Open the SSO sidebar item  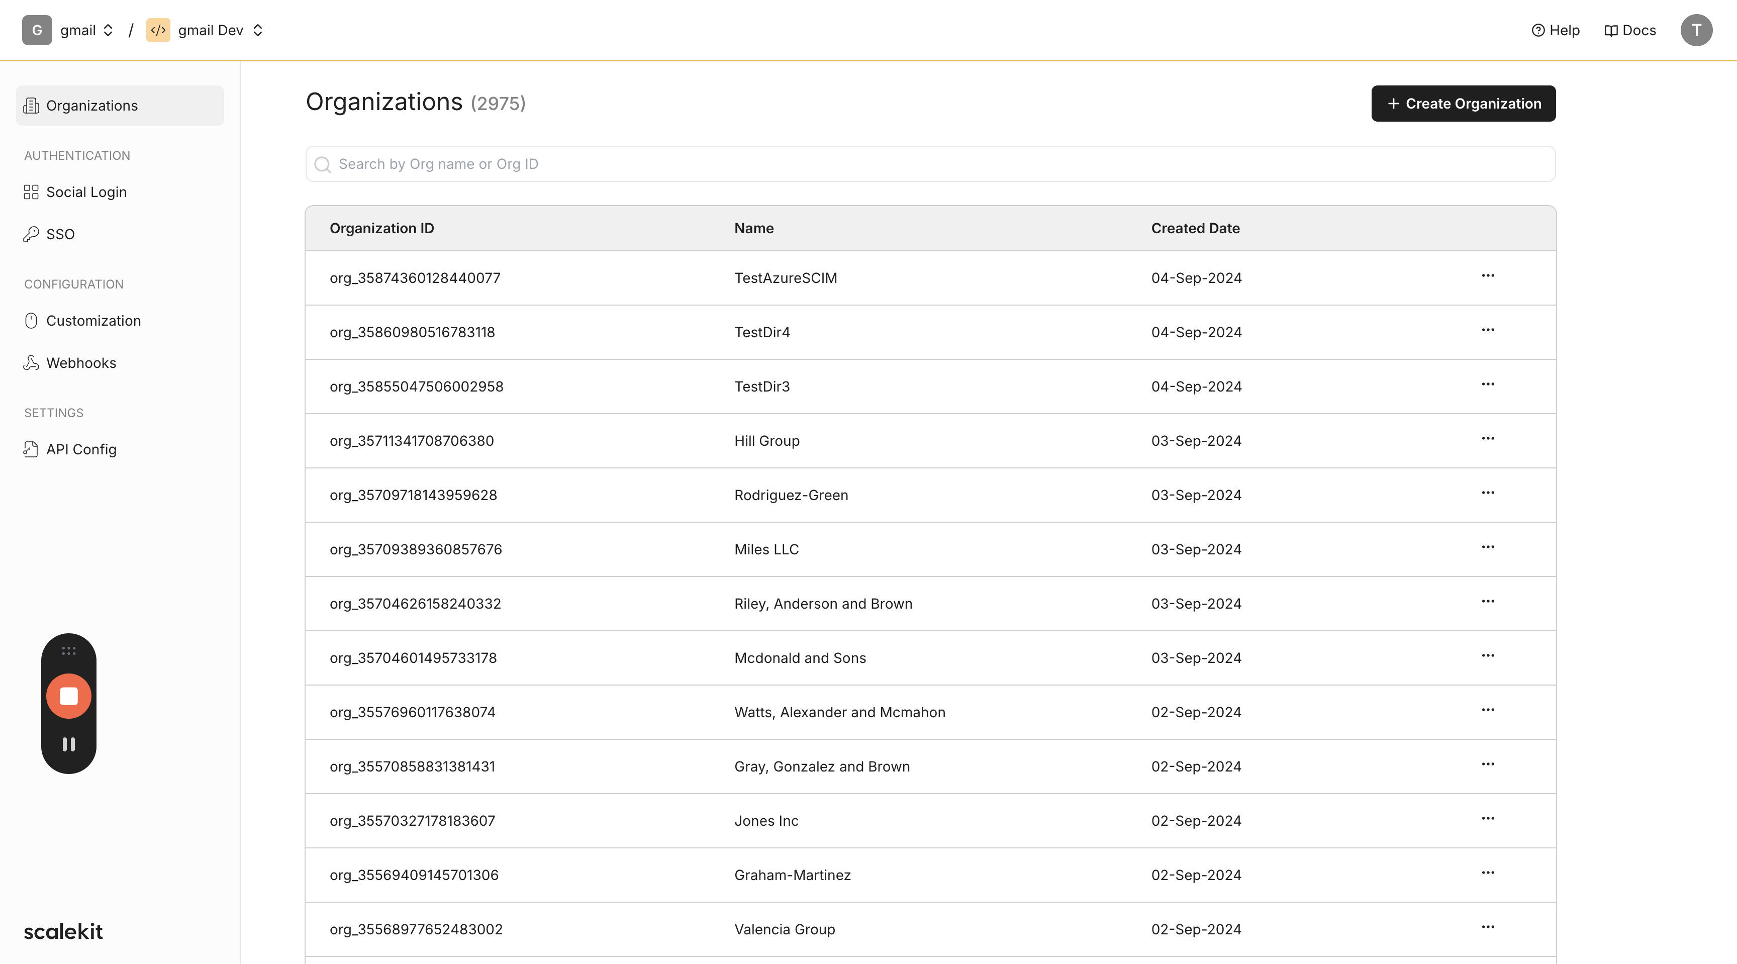click(x=120, y=234)
